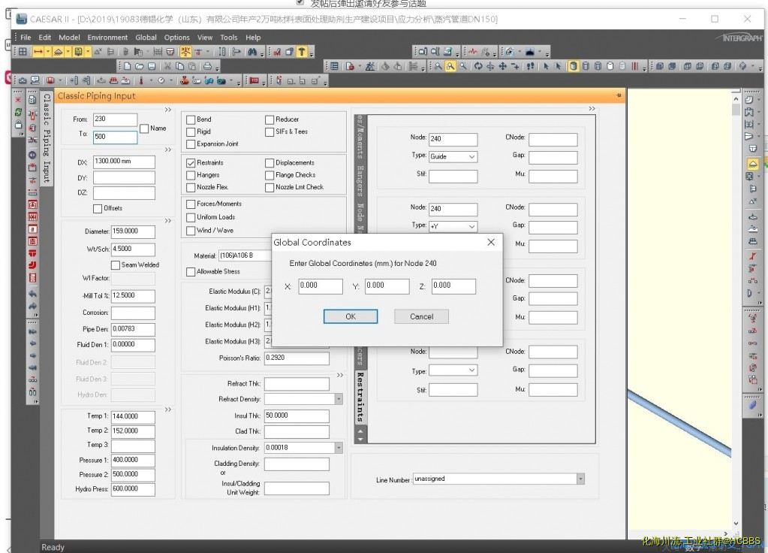Expand the chevron beside the From/To node fields
Image resolution: width=768 pixels, height=553 pixels.
(x=168, y=110)
